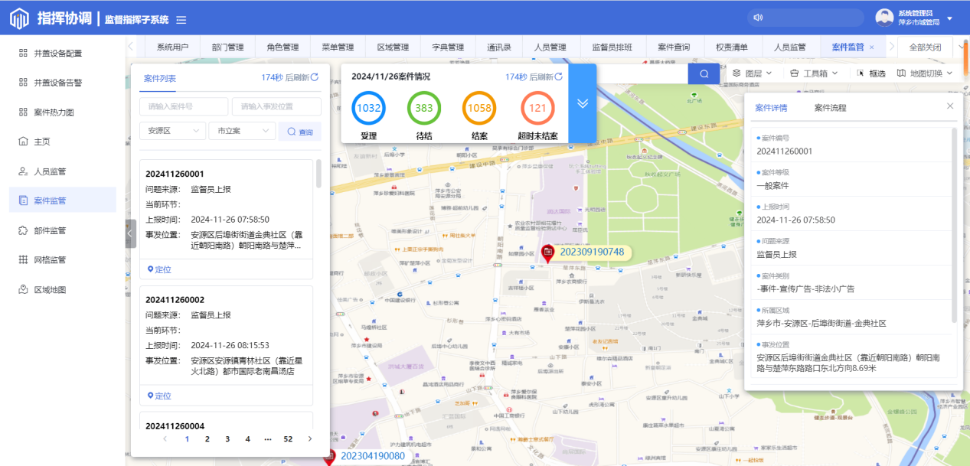Collapse the statistics panel with double chevron
The image size is (970, 466).
[x=583, y=103]
